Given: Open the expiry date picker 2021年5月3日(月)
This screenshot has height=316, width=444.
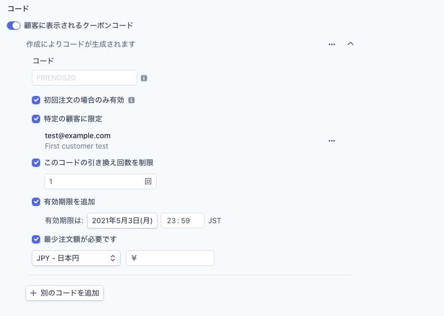Looking at the screenshot, I should point(122,221).
